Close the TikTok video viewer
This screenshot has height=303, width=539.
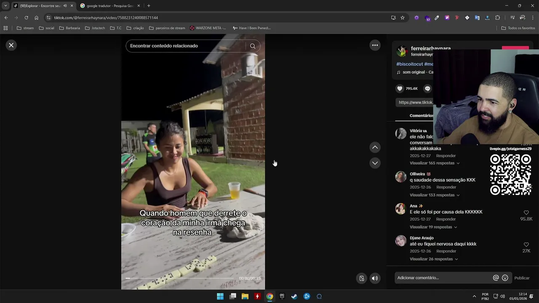point(11,45)
